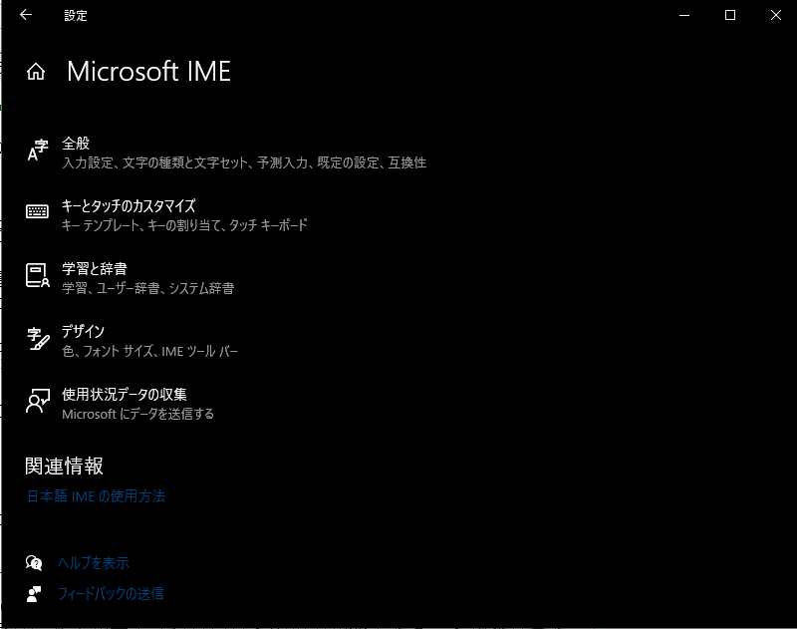
Task: Go back with the arrow icon
Action: click(x=26, y=15)
